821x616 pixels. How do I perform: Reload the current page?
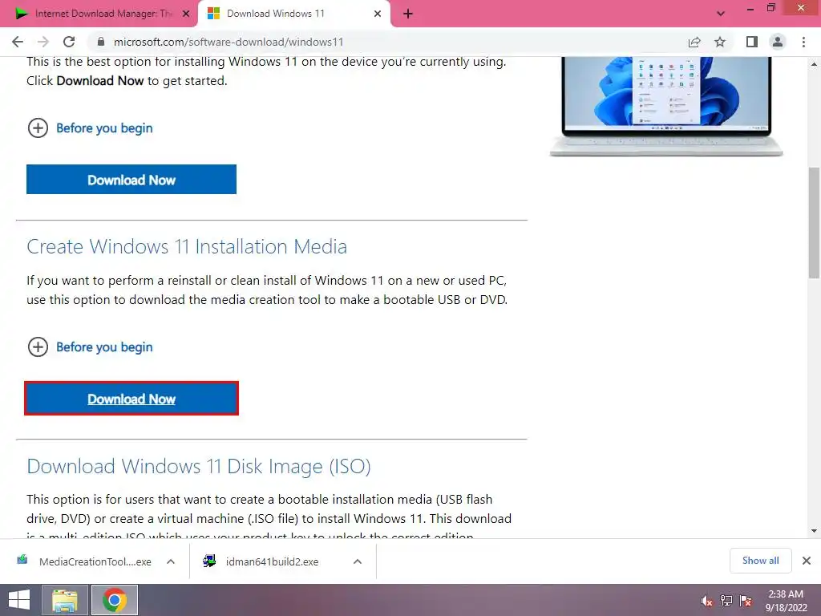[x=69, y=42]
